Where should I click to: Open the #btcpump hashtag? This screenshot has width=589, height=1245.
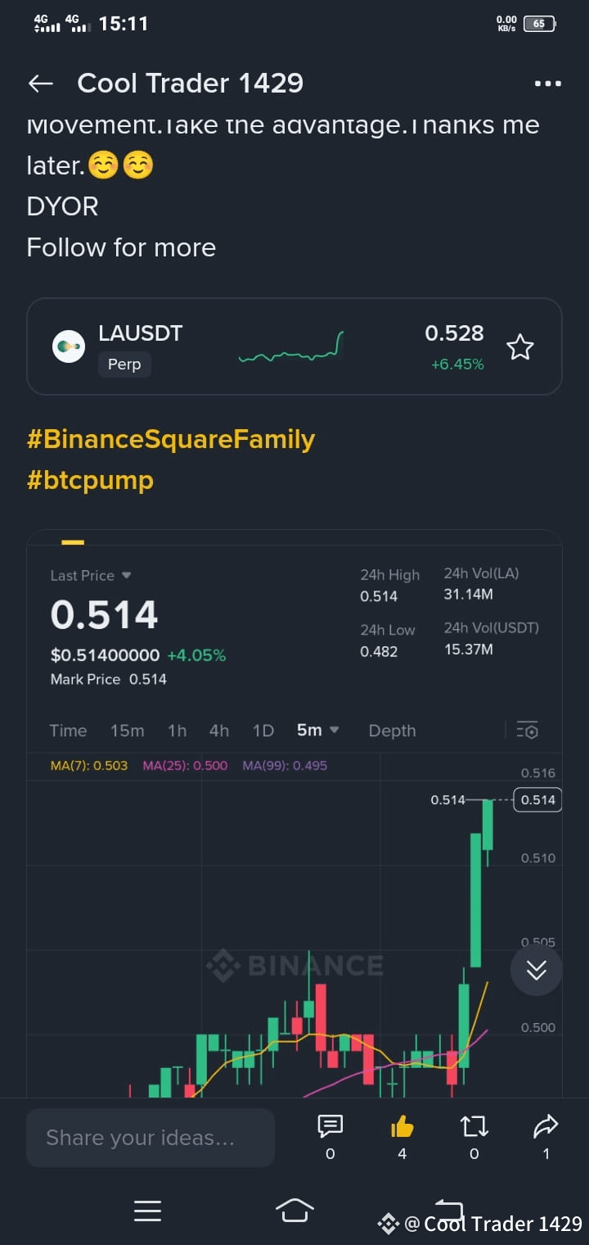[90, 480]
